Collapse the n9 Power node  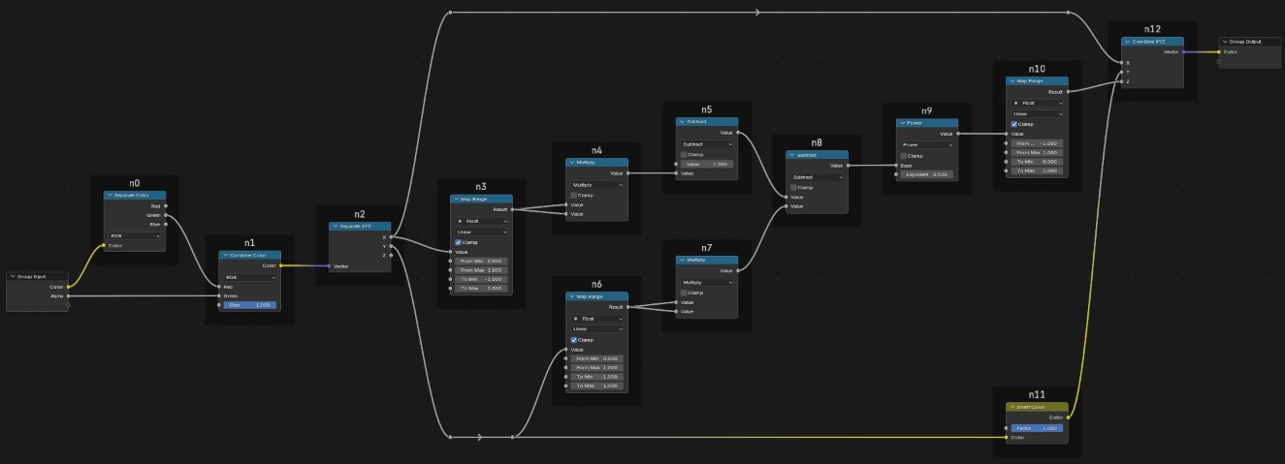pyautogui.click(x=903, y=123)
